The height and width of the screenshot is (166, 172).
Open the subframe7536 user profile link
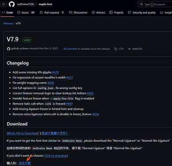pyautogui.click(x=25, y=4)
